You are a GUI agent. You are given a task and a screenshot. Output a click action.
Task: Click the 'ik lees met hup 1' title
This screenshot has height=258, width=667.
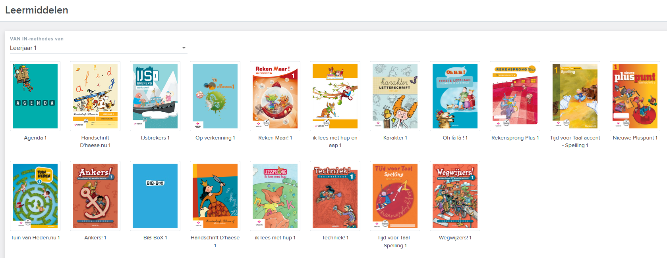point(275,238)
